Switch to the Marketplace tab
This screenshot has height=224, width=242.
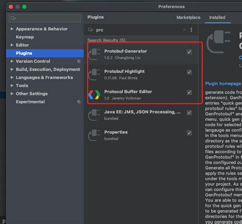click(x=188, y=17)
